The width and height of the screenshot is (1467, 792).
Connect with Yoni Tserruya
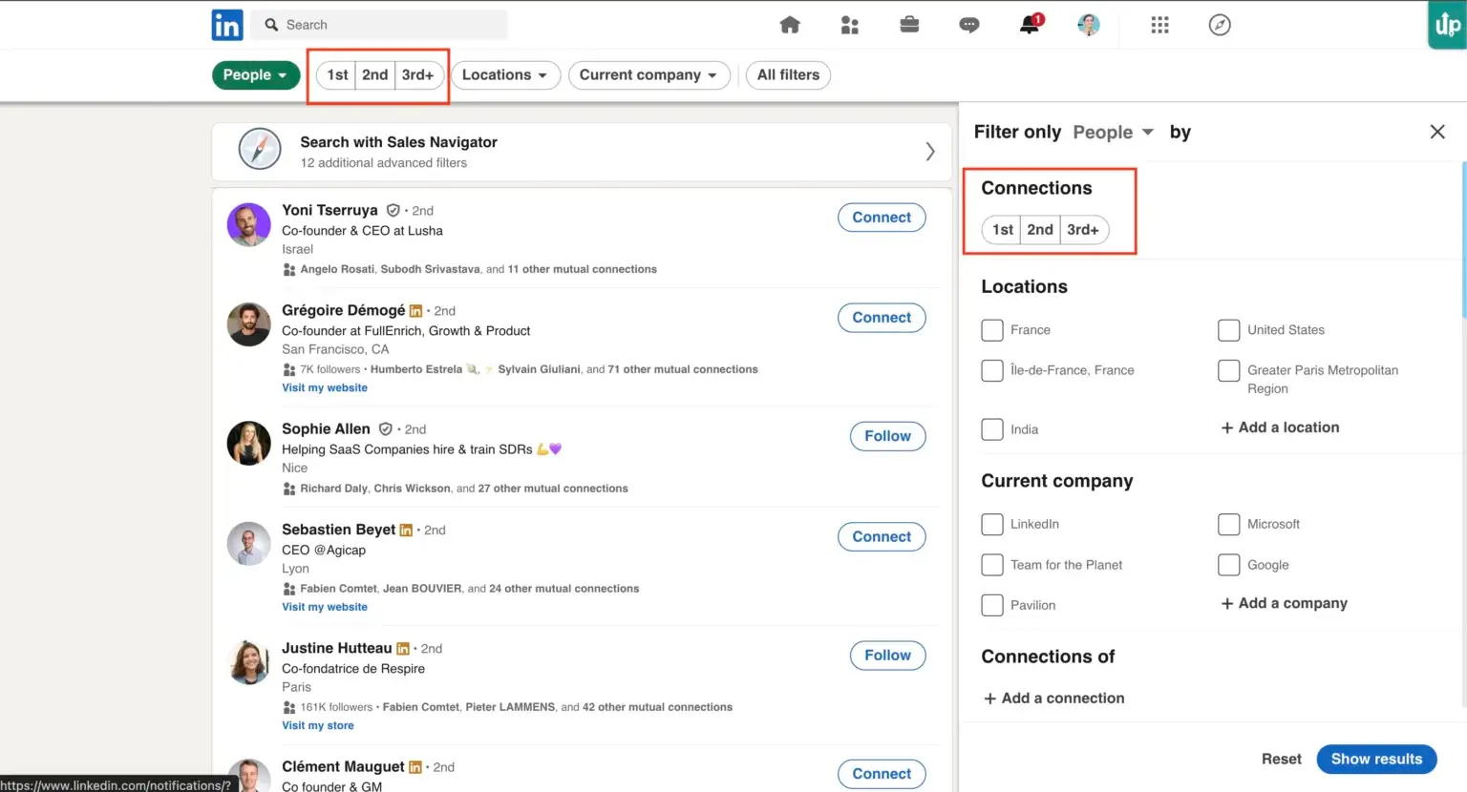(x=882, y=218)
